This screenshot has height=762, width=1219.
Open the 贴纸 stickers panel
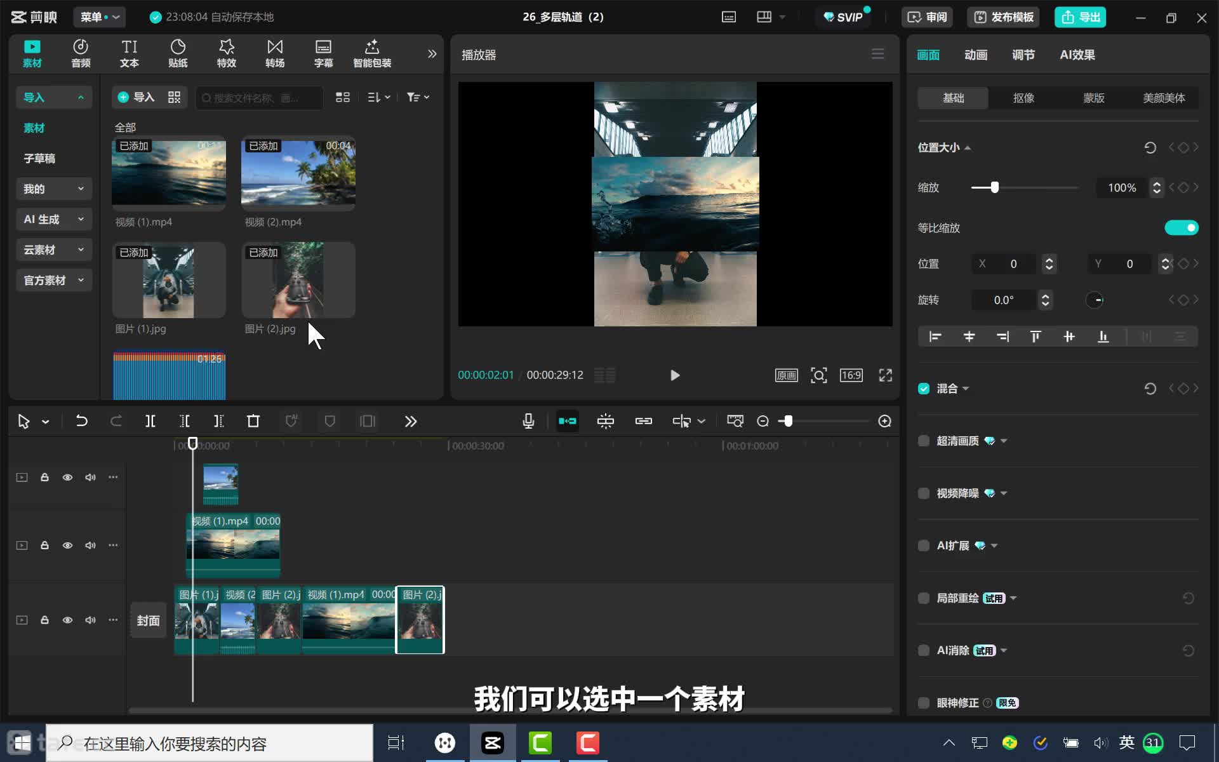pyautogui.click(x=178, y=53)
